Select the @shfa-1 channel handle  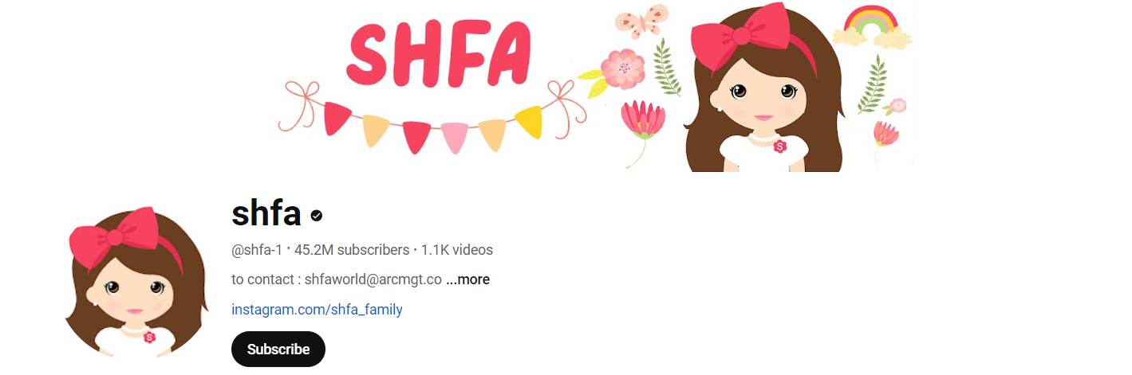tap(257, 250)
